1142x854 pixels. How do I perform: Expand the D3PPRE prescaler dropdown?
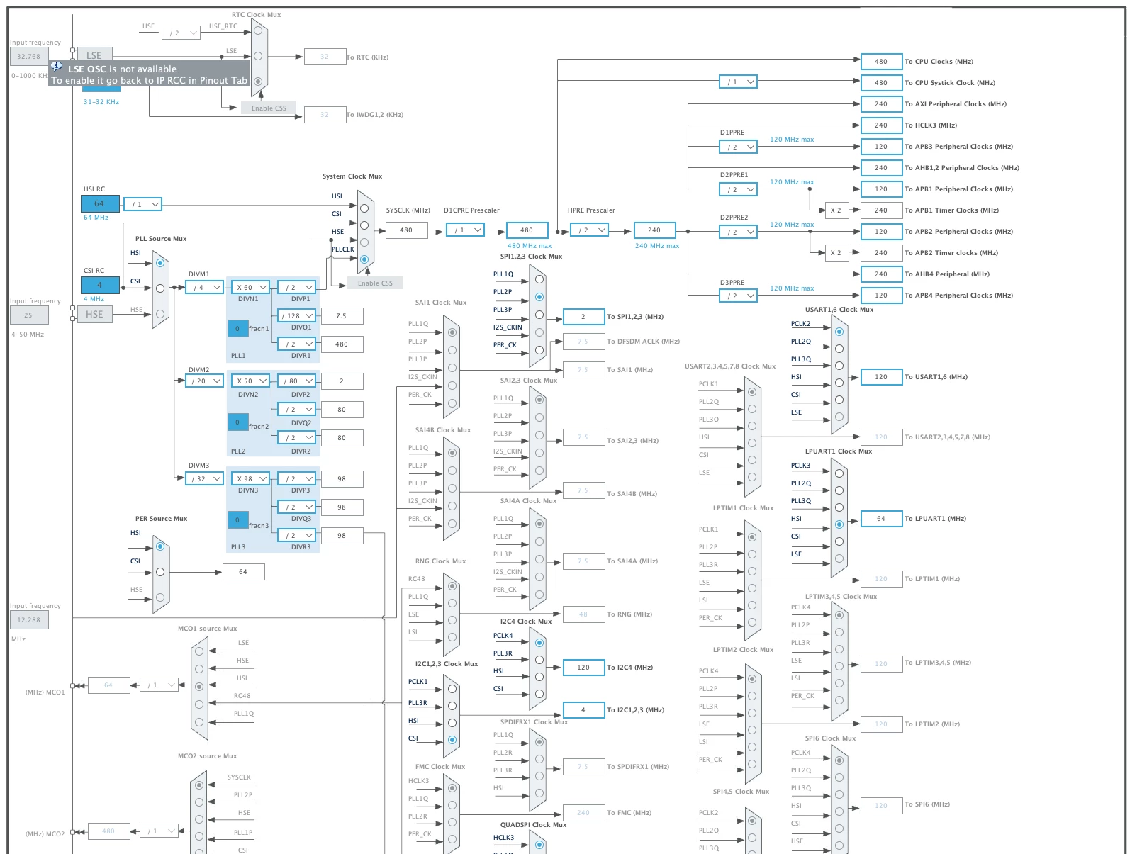point(738,296)
